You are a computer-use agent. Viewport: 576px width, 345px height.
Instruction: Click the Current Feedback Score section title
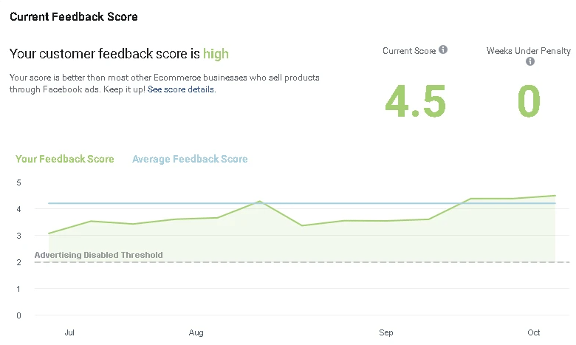coord(73,16)
